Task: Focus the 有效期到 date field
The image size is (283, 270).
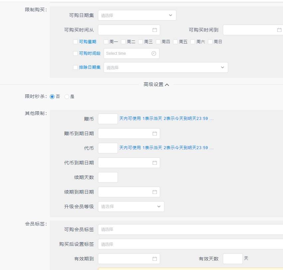Action: coord(129,259)
